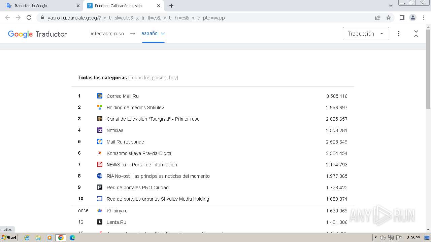Click the taskbar clock showing 3:06 PM
This screenshot has height=242, width=431.
pos(413,238)
